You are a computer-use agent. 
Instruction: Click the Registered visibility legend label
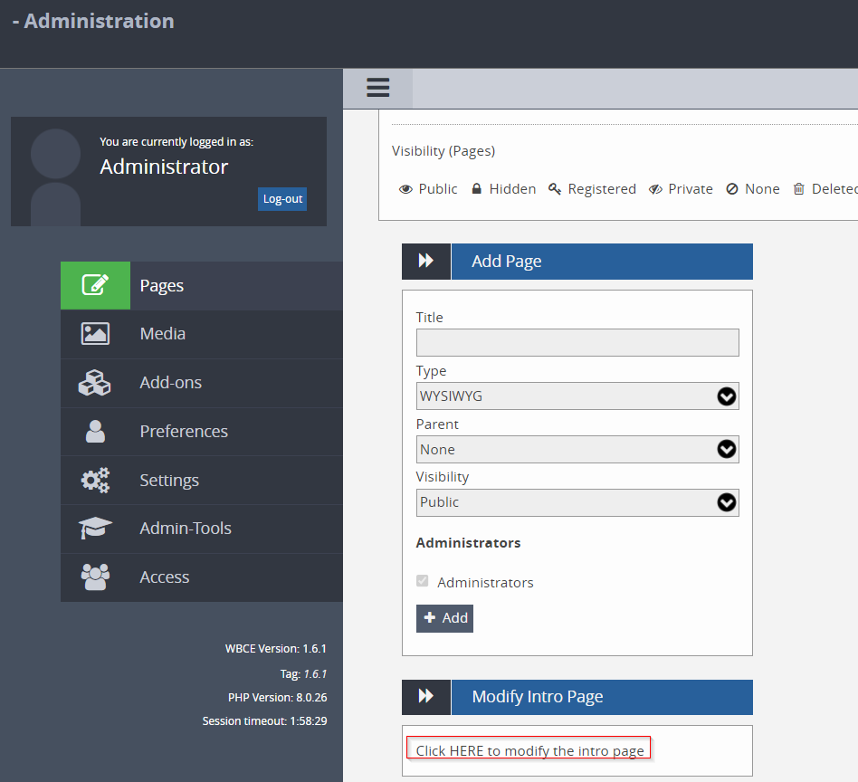tap(602, 189)
